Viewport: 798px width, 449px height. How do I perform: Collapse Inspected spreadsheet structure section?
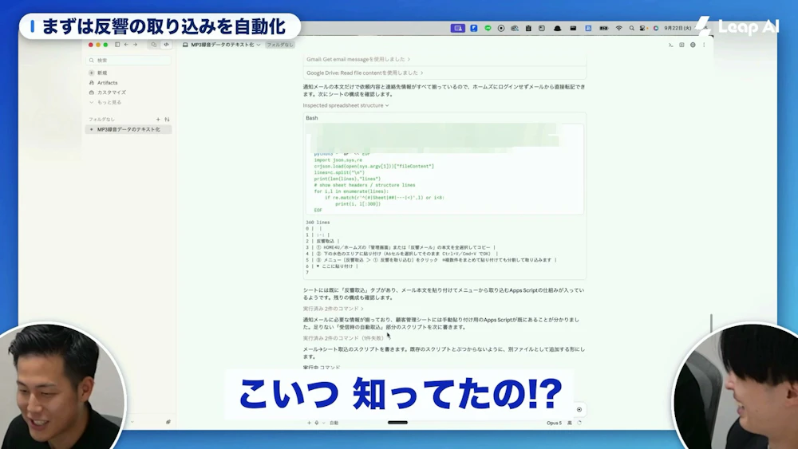coord(346,105)
